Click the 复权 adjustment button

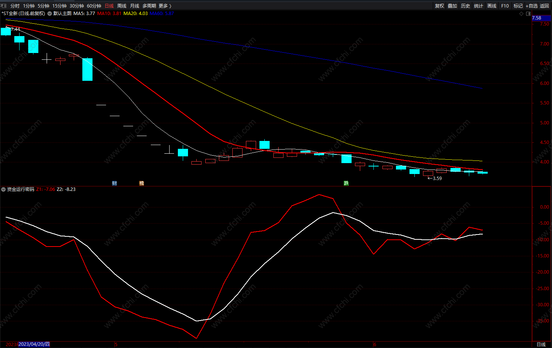click(x=439, y=6)
